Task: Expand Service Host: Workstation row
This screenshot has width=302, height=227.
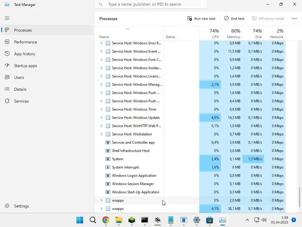Action: point(101,134)
